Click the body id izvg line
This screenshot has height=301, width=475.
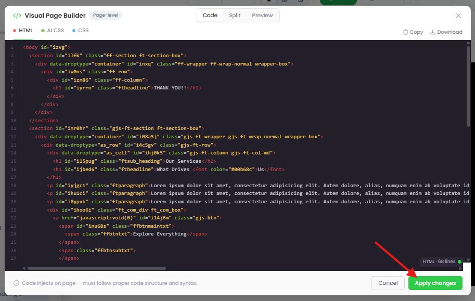point(47,47)
